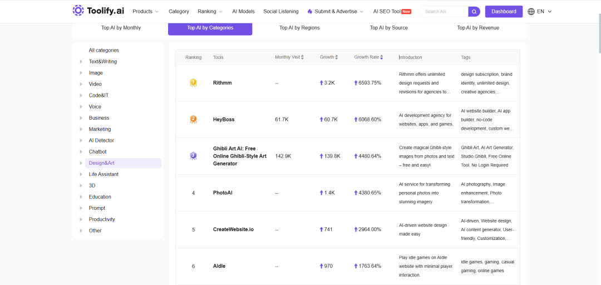The height and width of the screenshot is (285, 601).
Task: Click the Dashboard button
Action: [x=504, y=12]
